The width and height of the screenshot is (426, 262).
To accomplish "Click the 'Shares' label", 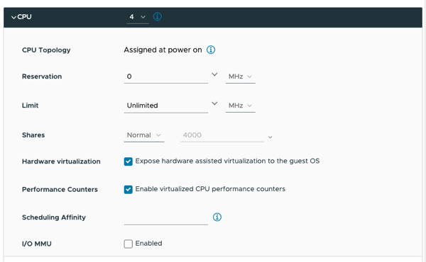I will (x=33, y=135).
